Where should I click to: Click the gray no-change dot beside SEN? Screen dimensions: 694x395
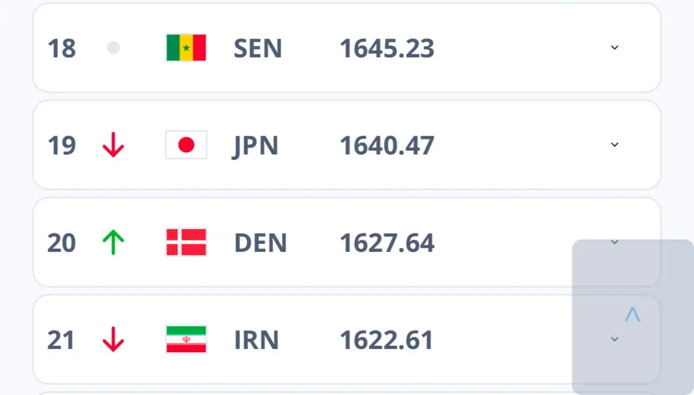point(113,48)
